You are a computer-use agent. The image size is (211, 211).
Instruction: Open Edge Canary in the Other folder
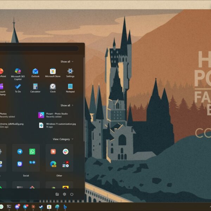tap(53, 164)
